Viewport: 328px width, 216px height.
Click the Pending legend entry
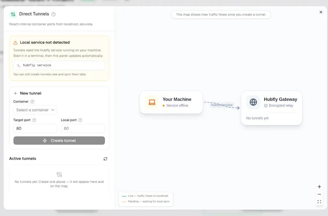[146, 202]
